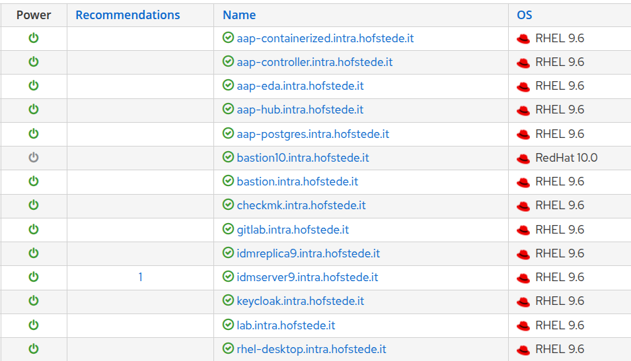The image size is (631, 361).
Task: Click the power icon for rhel-desktop host
Action: pos(34,349)
